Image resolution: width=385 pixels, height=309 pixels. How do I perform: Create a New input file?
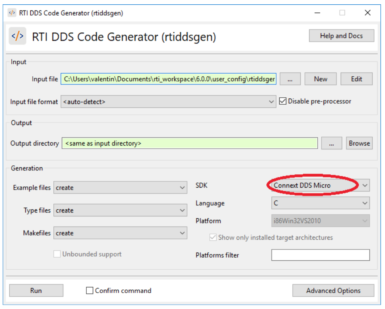coord(320,79)
